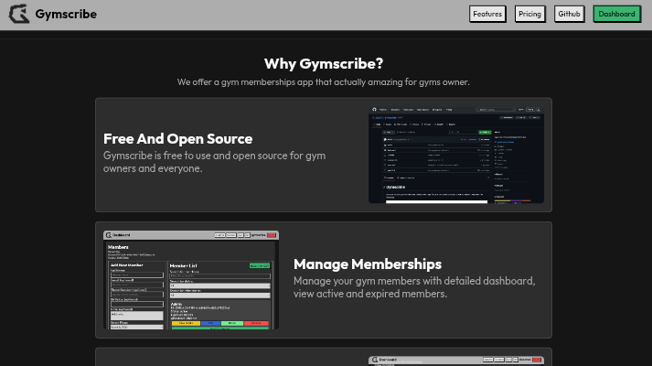Click the logo icon in dashboard screenshot header

click(x=109, y=235)
